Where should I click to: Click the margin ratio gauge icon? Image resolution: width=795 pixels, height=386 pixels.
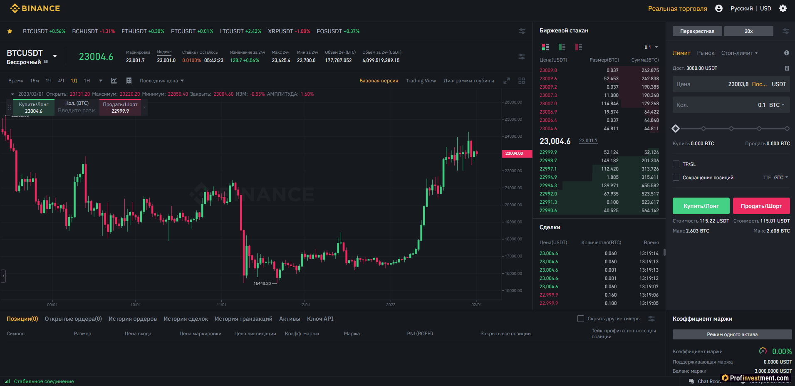click(763, 351)
